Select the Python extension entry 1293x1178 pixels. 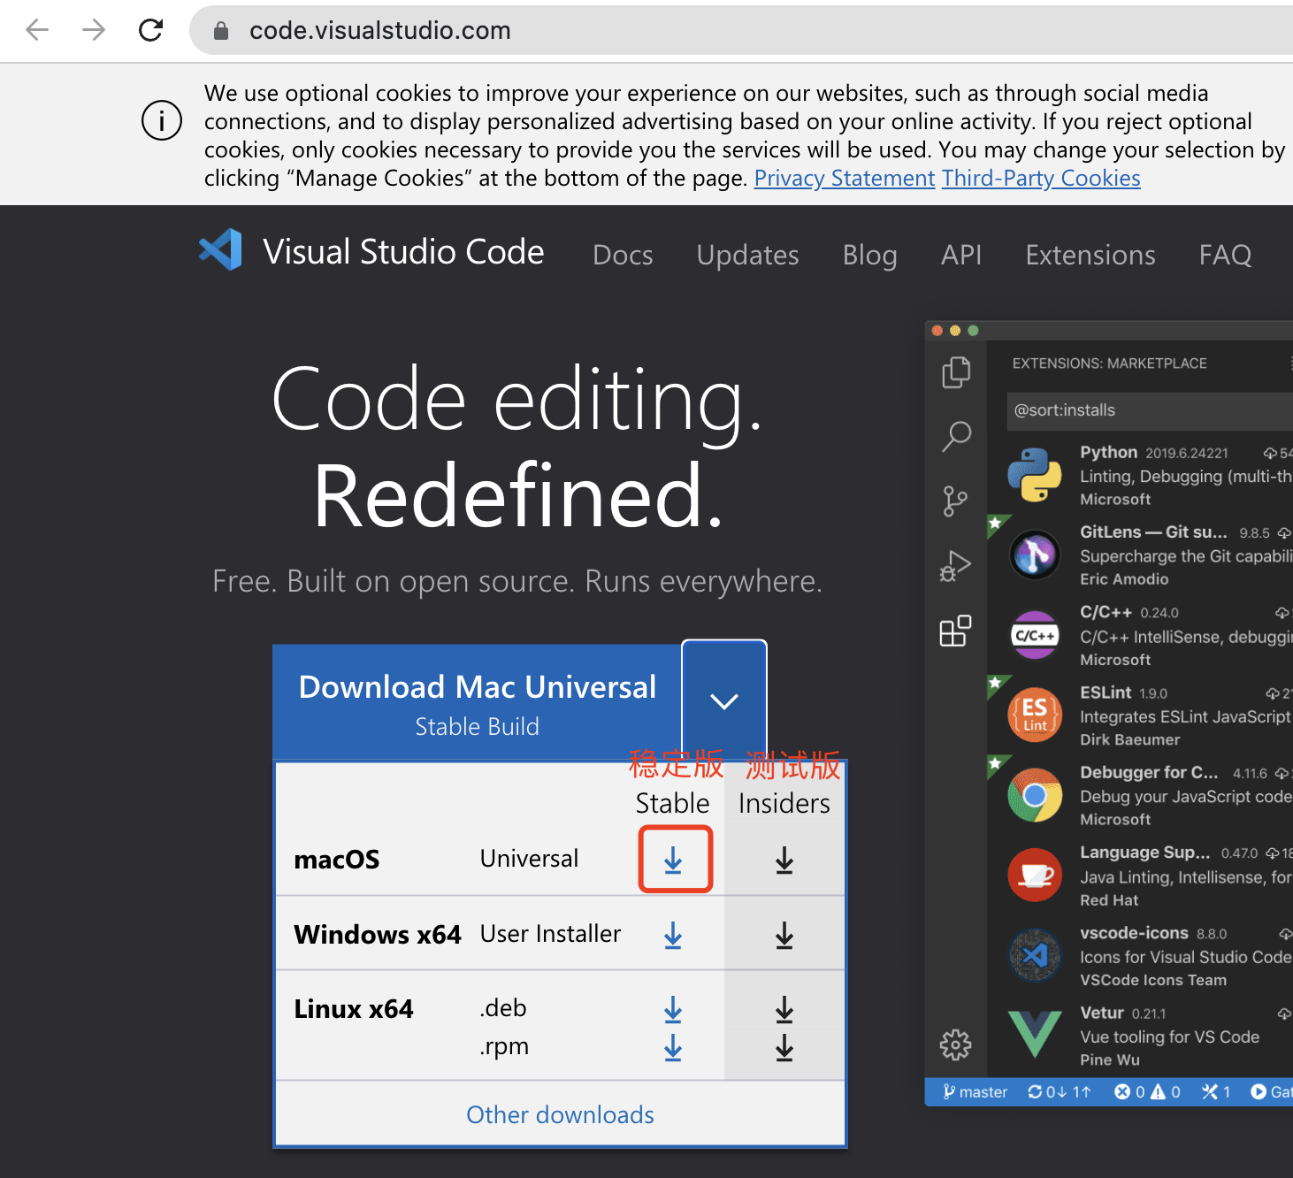pos(1150,475)
